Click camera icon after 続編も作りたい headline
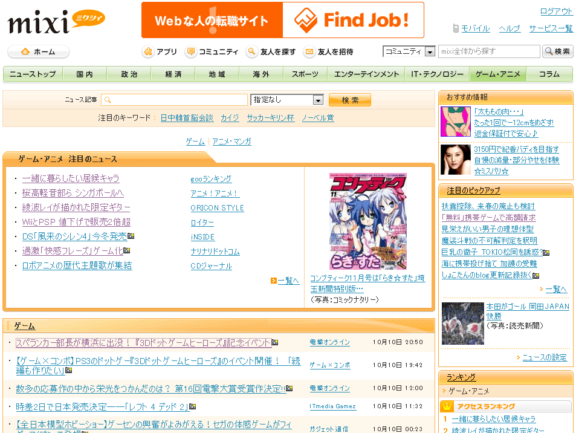Viewport: 576px width, 433px height. (69, 371)
